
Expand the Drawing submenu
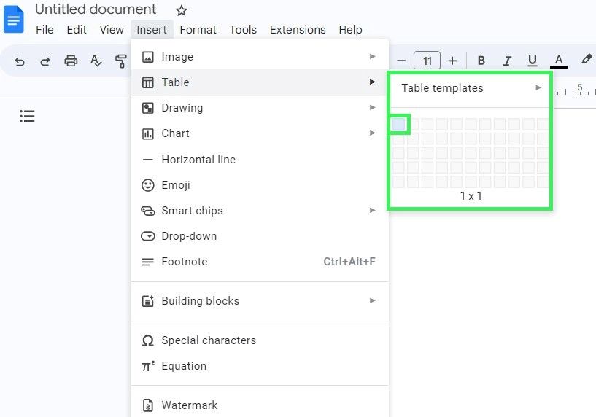click(260, 108)
